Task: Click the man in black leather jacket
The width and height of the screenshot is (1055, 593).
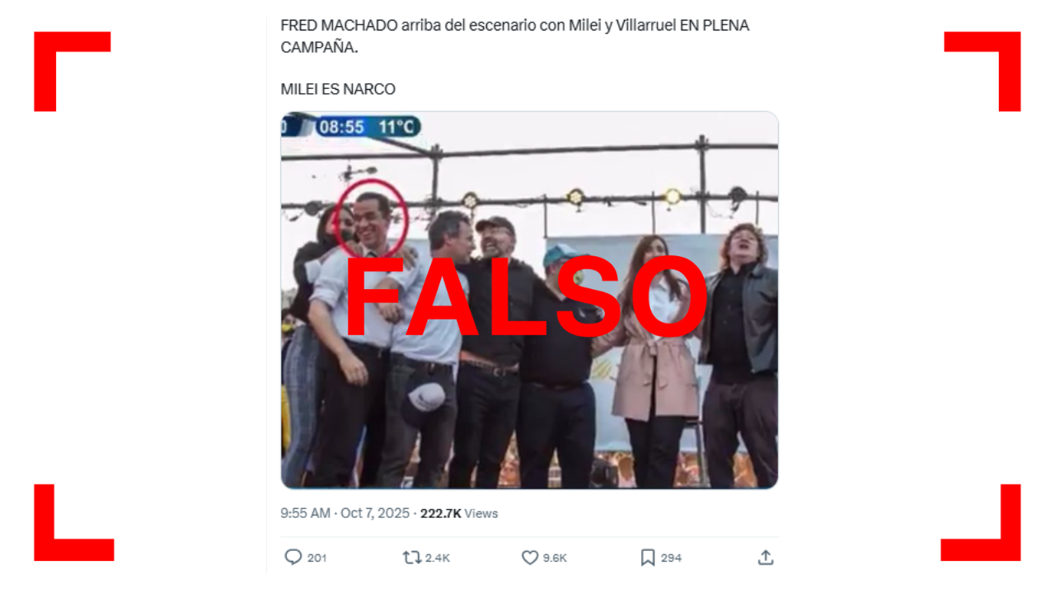Action: pos(742,354)
